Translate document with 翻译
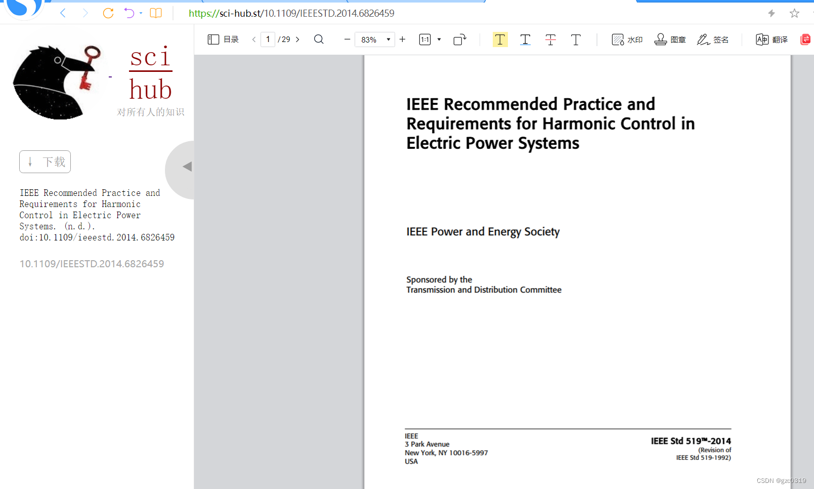The width and height of the screenshot is (814, 489). click(x=772, y=39)
